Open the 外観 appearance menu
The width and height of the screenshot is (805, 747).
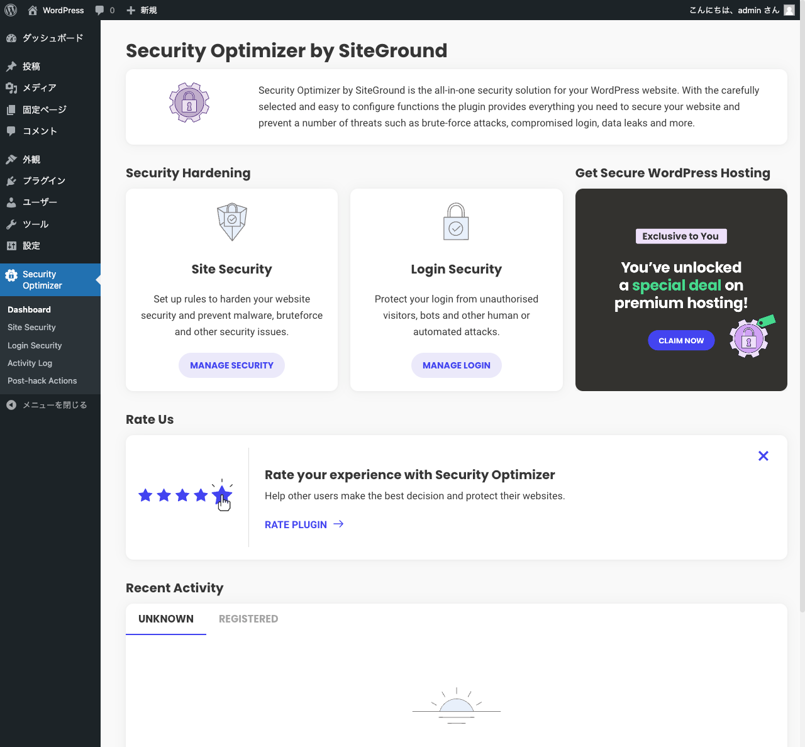tap(50, 159)
